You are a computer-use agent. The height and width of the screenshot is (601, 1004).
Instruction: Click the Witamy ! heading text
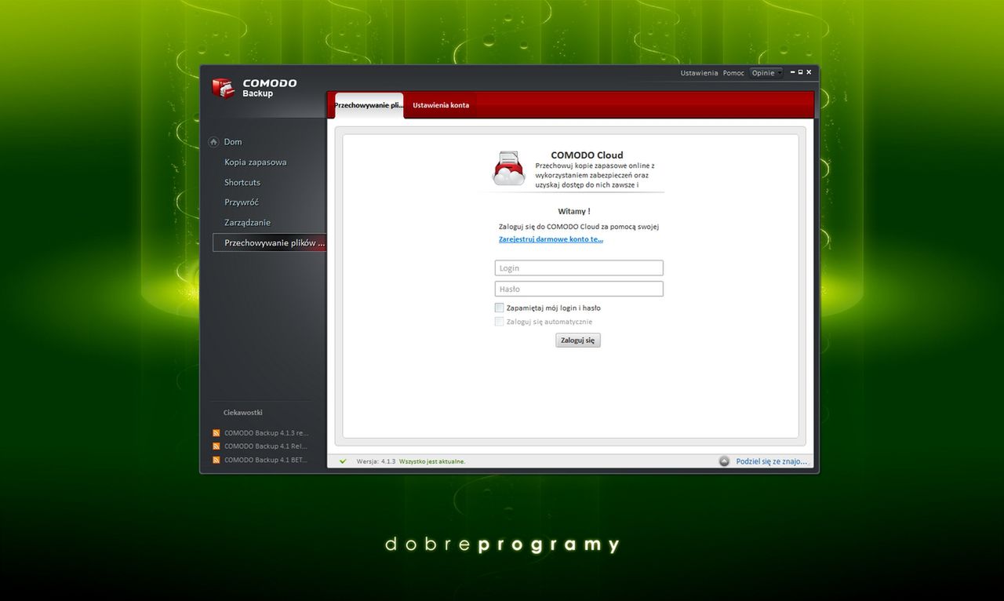tap(574, 212)
